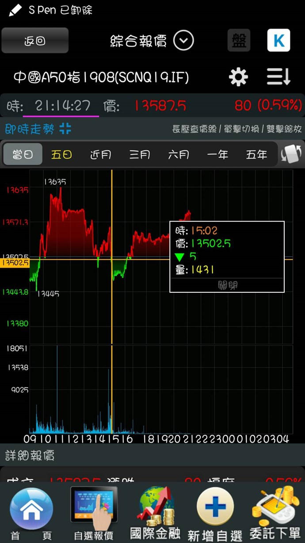Image resolution: width=305 pixels, height=543 pixels.
Task: Expand the 綜合報價 dropdown arrow
Action: (183, 41)
